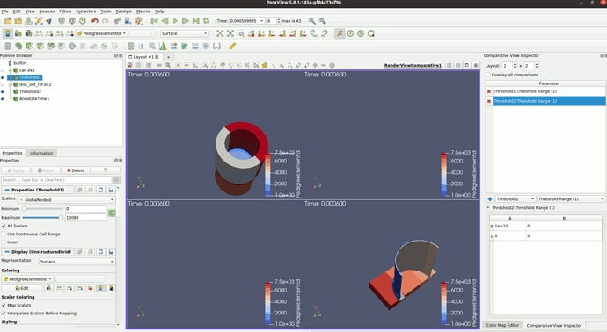Jump to the first time frame

click(x=155, y=21)
